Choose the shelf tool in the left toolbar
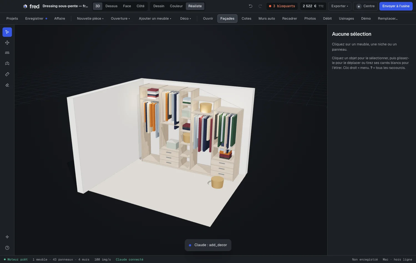 tap(7, 53)
